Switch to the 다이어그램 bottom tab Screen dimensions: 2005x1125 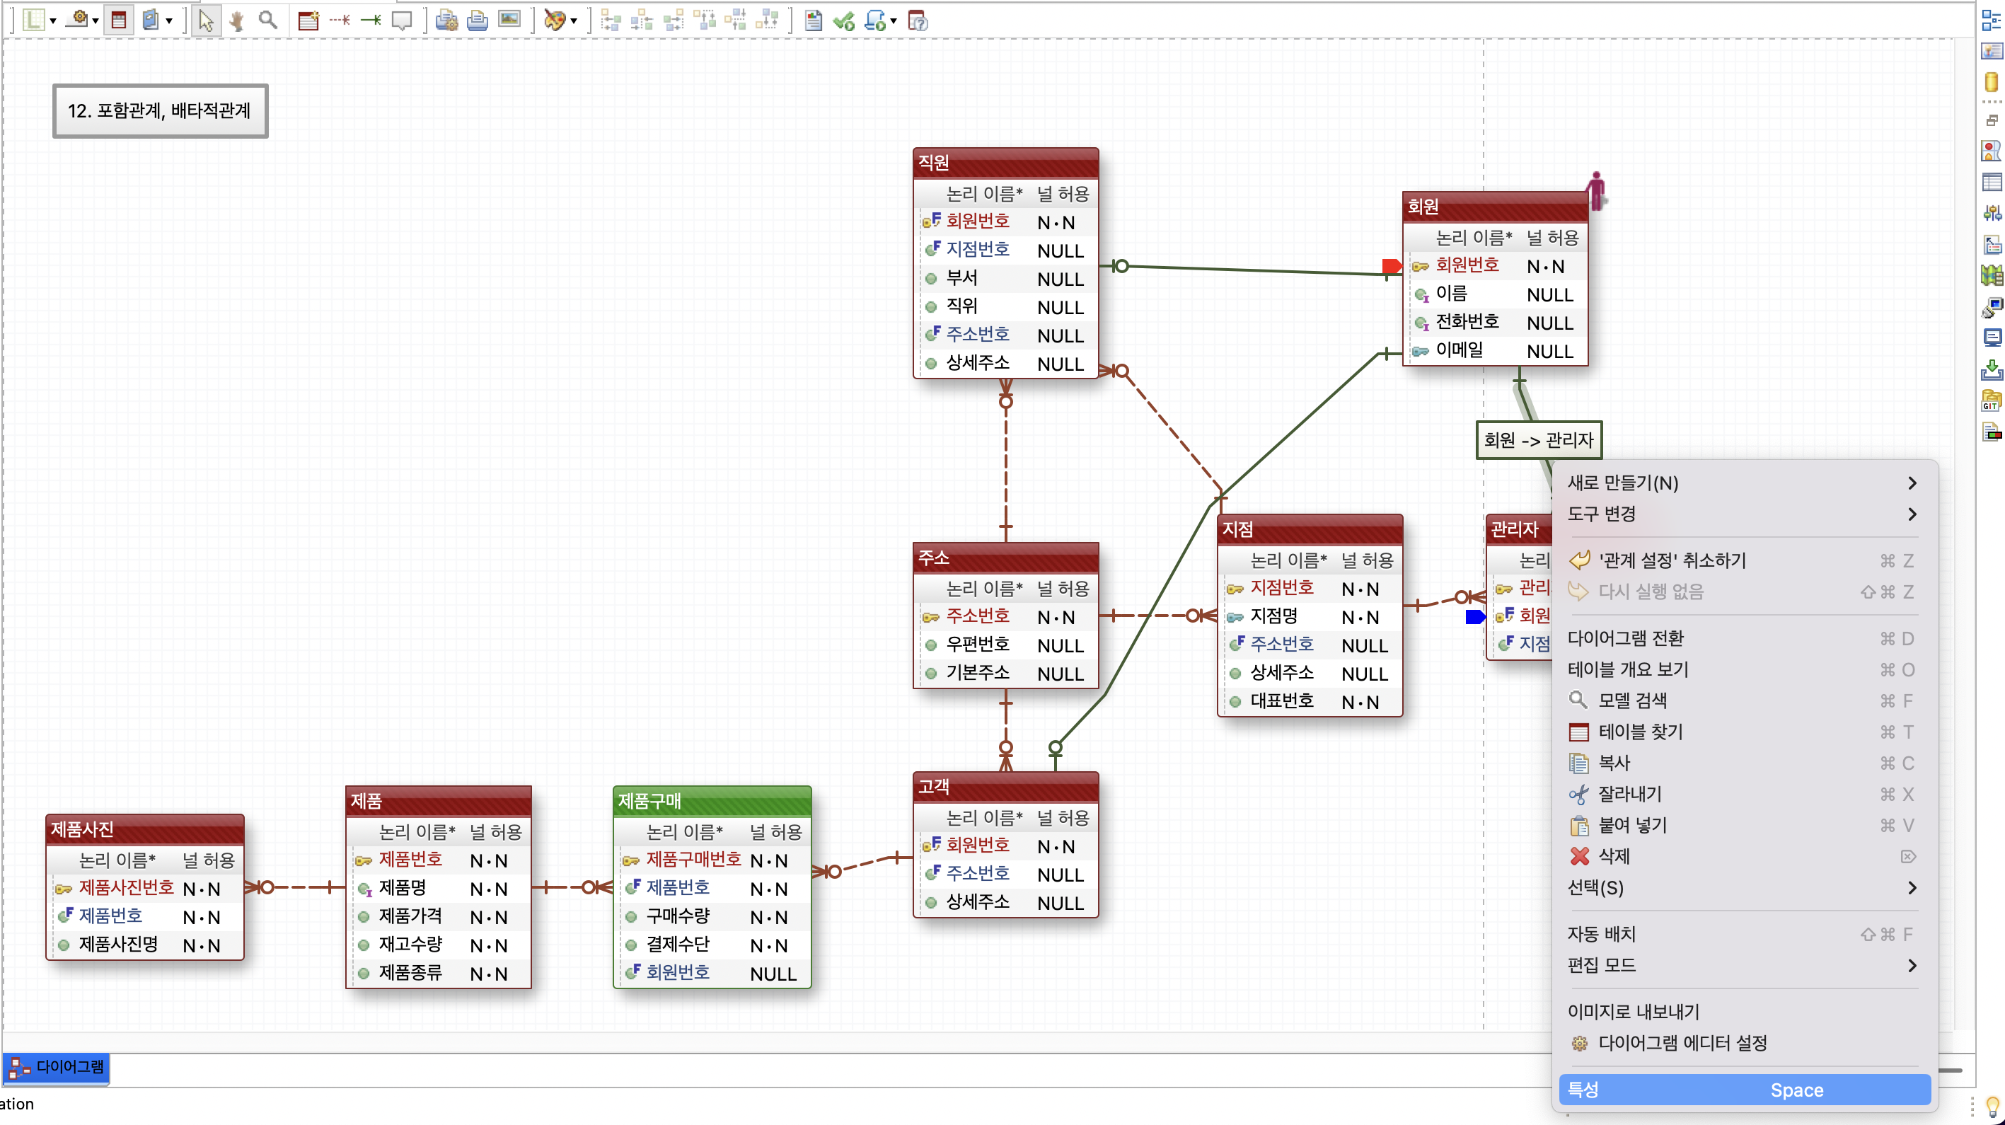(x=56, y=1068)
